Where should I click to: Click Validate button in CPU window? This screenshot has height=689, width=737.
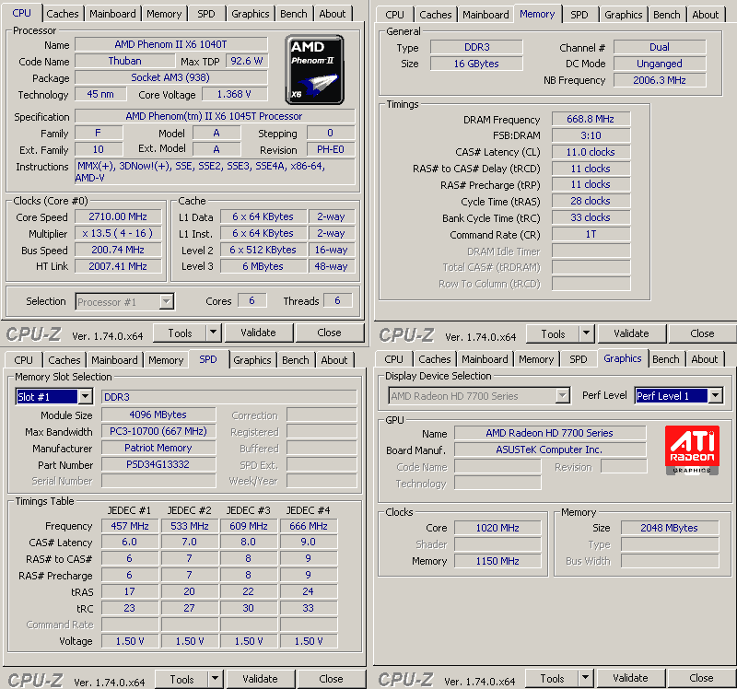[x=259, y=333]
